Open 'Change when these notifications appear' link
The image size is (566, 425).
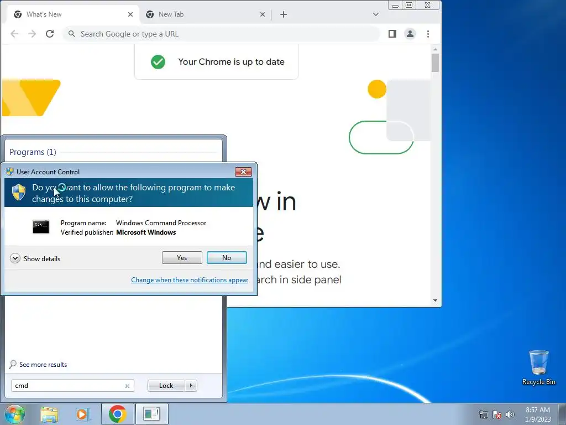click(190, 279)
